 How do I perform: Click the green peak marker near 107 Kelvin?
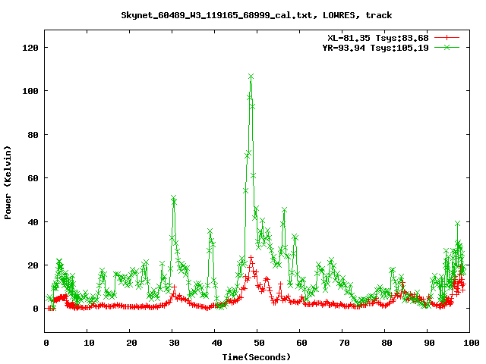click(251, 77)
